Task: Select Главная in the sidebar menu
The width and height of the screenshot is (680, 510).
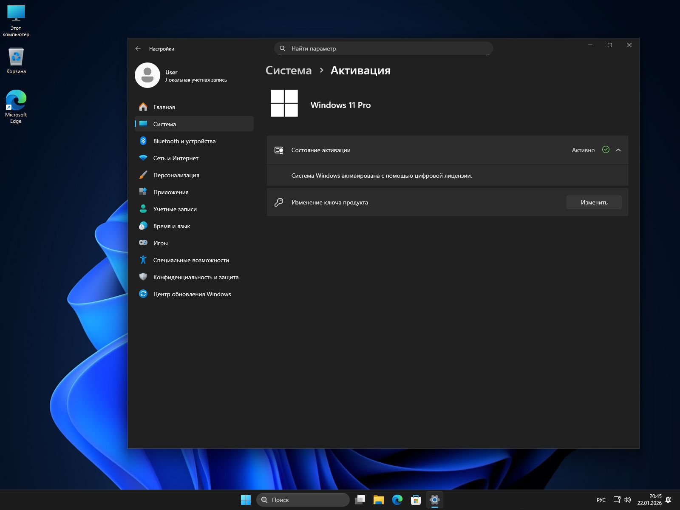Action: tap(164, 107)
